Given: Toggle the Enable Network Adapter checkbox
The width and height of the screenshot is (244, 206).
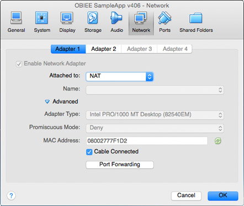Looking at the screenshot, I should point(19,64).
